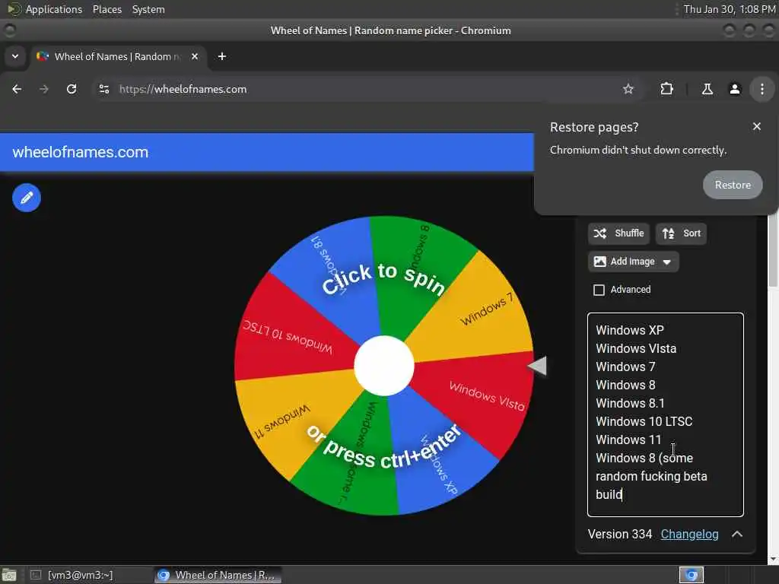This screenshot has height=584, width=779.
Task: Bookmark this page with star icon
Action: click(628, 90)
